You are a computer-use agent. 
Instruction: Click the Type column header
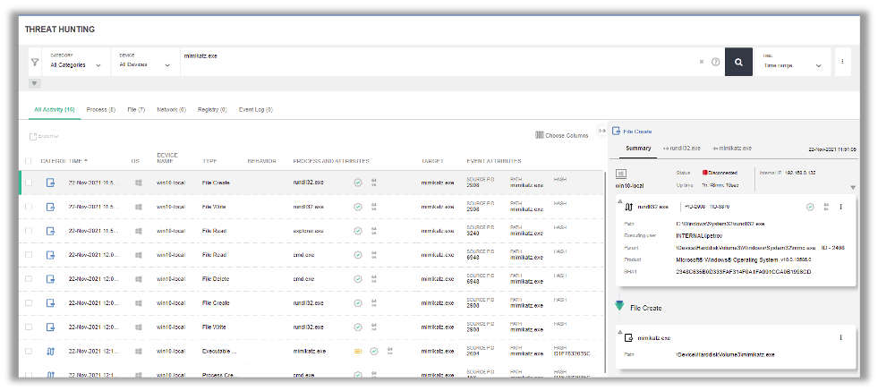pos(209,161)
